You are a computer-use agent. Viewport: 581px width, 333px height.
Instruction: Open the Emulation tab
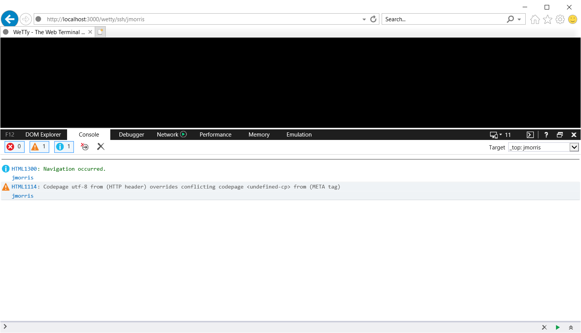[299, 134]
